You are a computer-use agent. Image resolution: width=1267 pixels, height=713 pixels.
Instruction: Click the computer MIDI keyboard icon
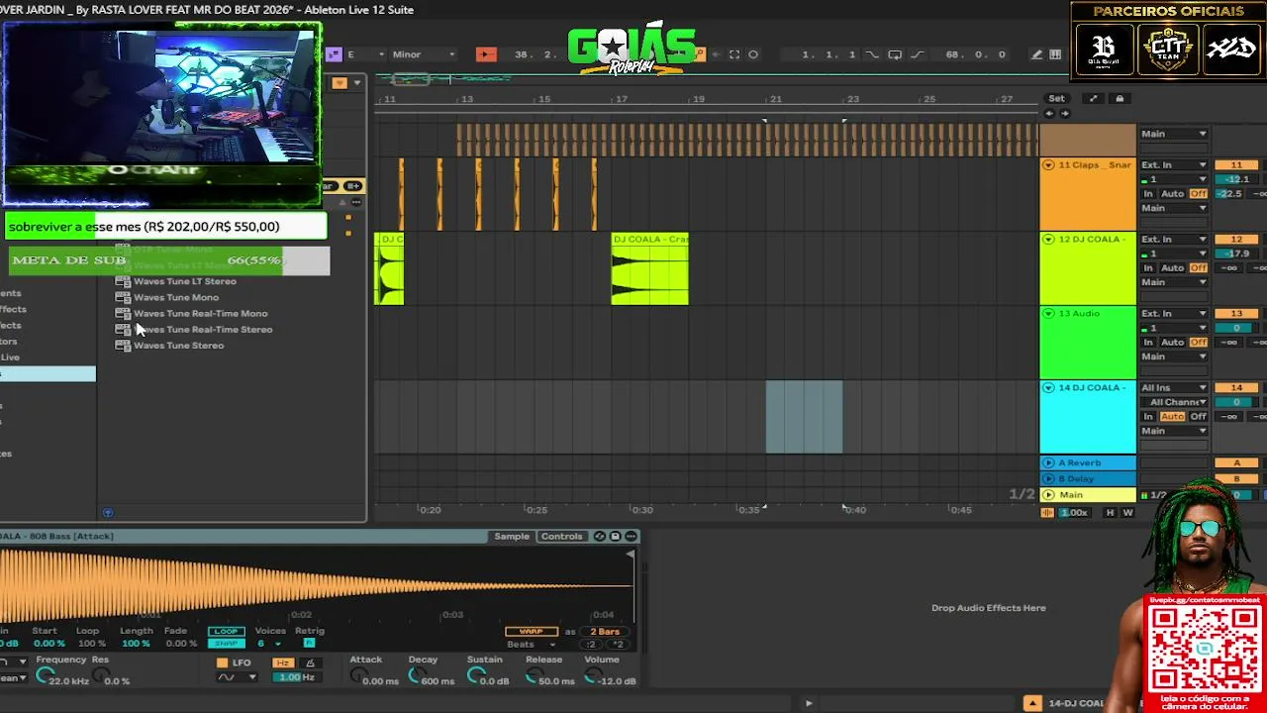tap(1055, 54)
